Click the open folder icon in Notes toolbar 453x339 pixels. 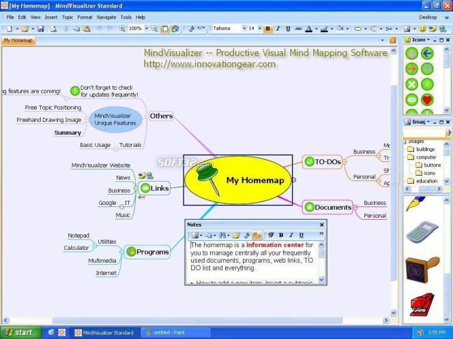tap(236, 236)
